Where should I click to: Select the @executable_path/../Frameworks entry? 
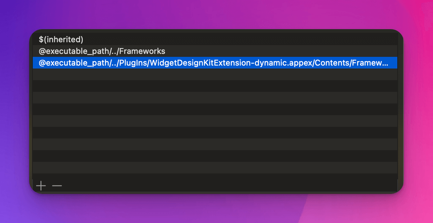(102, 51)
